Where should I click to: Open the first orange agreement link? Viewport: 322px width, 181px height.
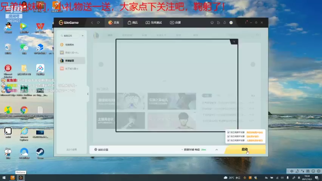pos(254,132)
